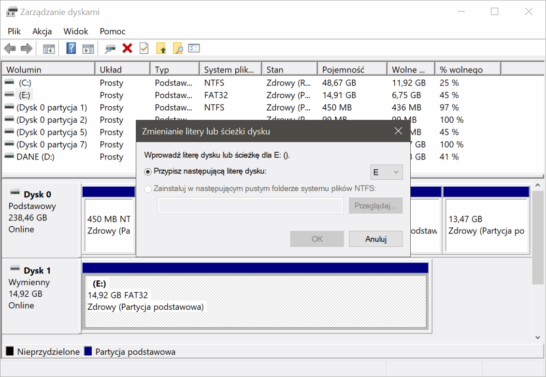Click the scrollbar up arrow in disk pane
Viewport: 546px width, 377px height.
pos(538,186)
